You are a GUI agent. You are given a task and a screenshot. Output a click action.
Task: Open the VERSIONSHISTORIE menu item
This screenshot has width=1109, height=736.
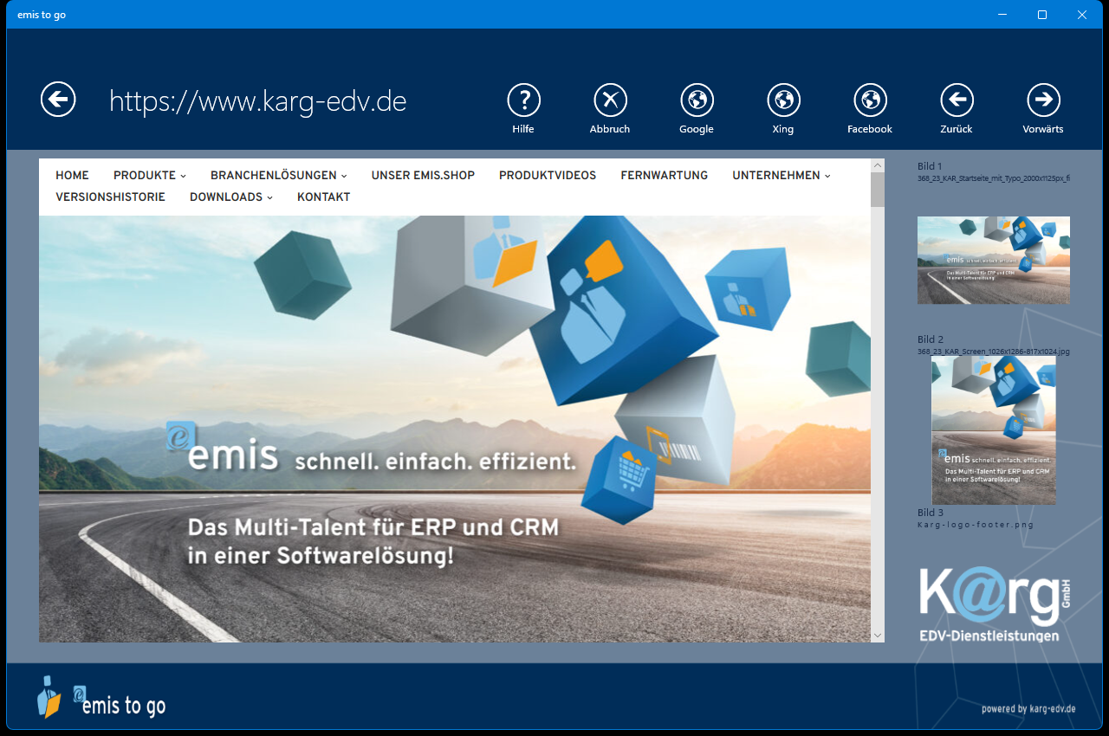[110, 197]
